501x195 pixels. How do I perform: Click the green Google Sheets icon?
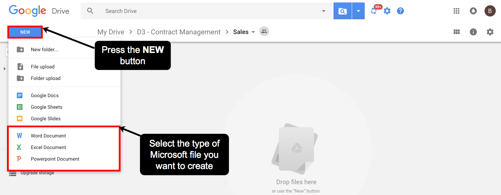pyautogui.click(x=20, y=107)
